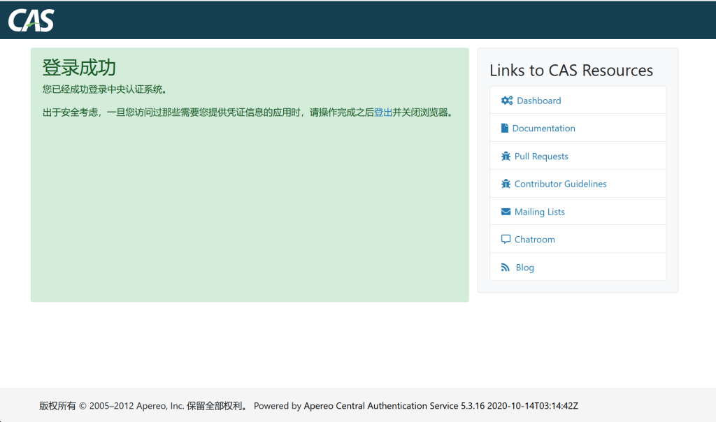This screenshot has height=422, width=716.
Task: Click the 登录成功 heading
Action: (x=79, y=68)
